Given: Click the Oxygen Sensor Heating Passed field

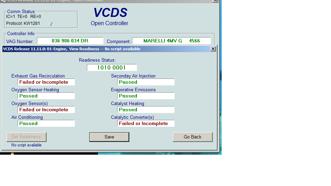Looking at the screenshot, I should pos(46,96).
